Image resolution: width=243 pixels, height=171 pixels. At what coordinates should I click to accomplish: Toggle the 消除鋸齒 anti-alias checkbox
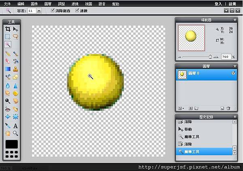click(53, 11)
